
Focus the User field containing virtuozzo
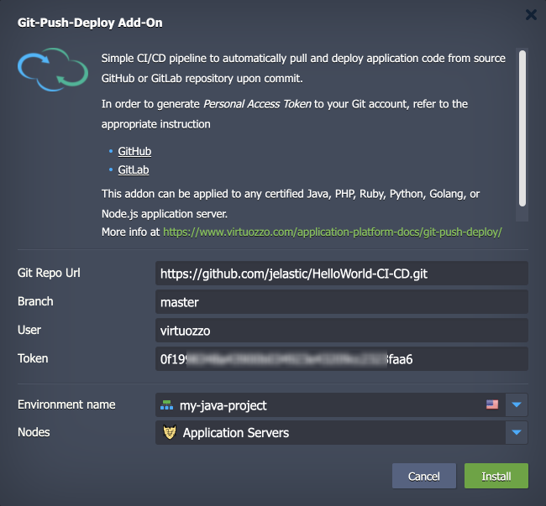(342, 331)
